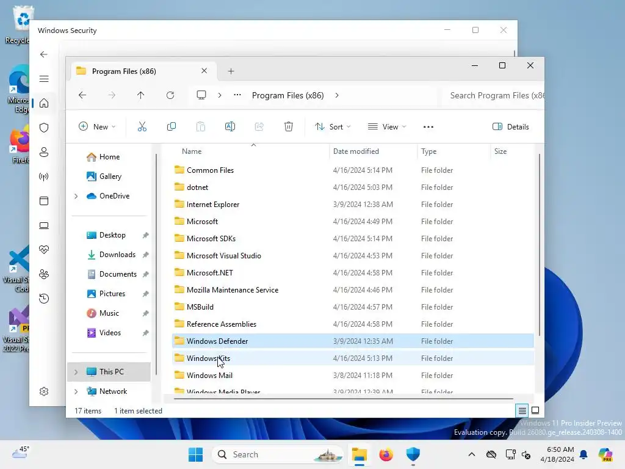625x469 pixels.
Task: Select Gallery in navigation pane
Action: tap(109, 176)
